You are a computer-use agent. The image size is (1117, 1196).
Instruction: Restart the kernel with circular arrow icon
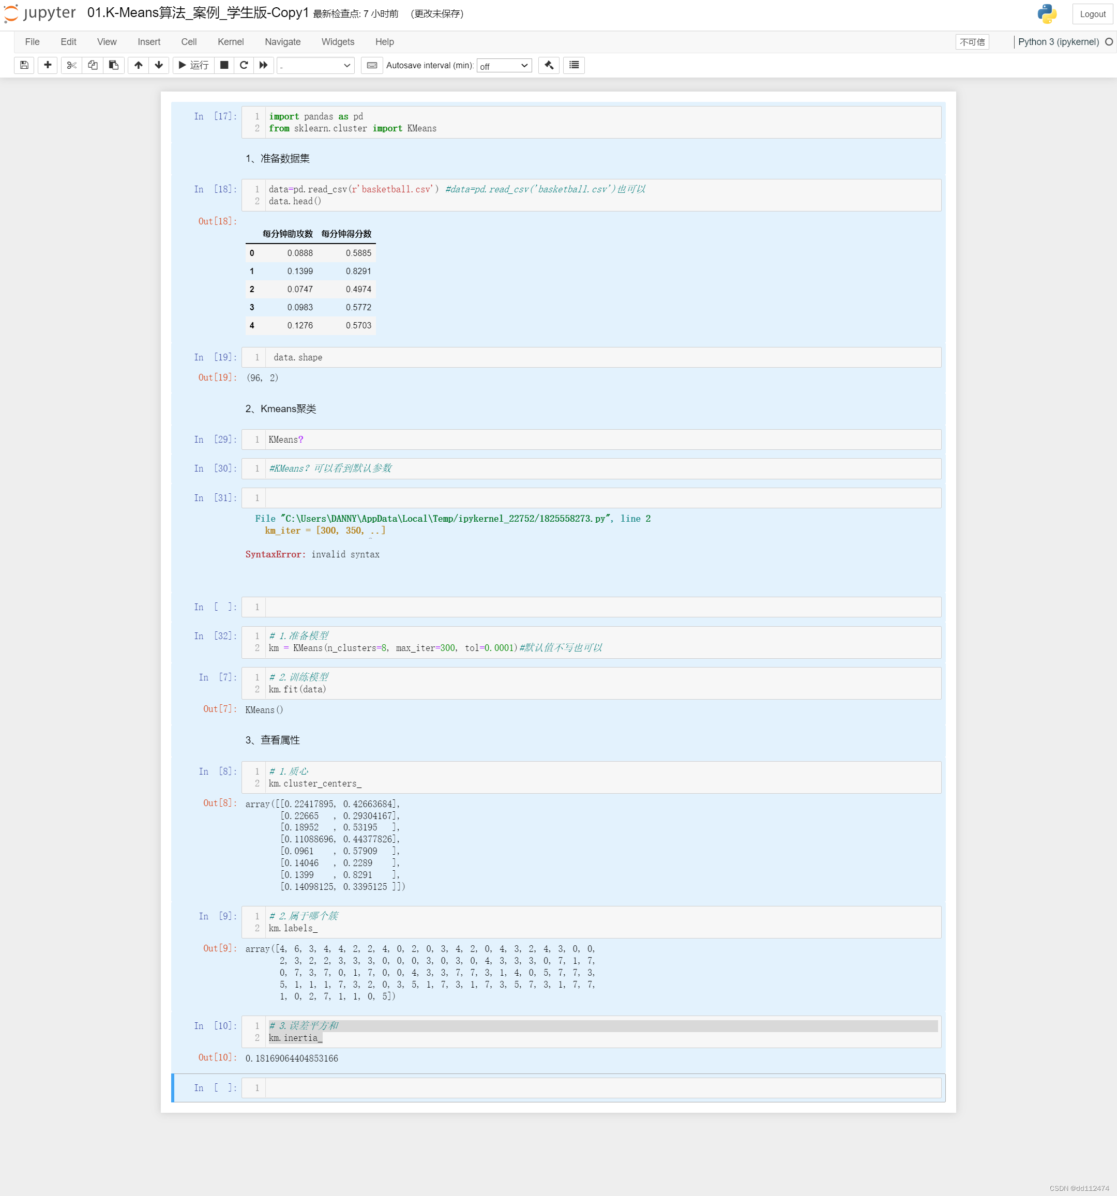pos(244,65)
